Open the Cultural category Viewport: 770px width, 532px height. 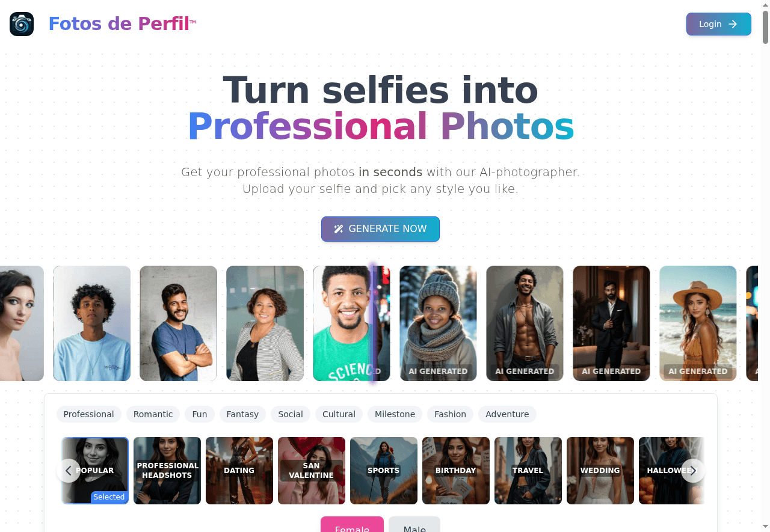pyautogui.click(x=339, y=414)
